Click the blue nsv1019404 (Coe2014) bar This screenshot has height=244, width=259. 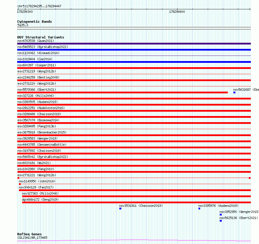point(134,62)
